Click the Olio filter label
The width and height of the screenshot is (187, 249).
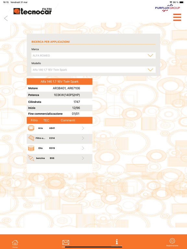(x=40, y=148)
